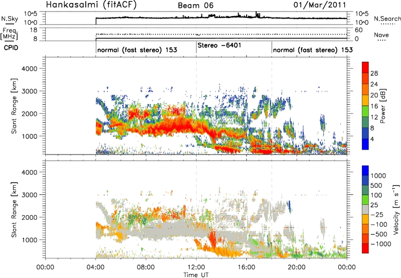
Task: Select the 'N.Search' legend label
Action: point(387,19)
